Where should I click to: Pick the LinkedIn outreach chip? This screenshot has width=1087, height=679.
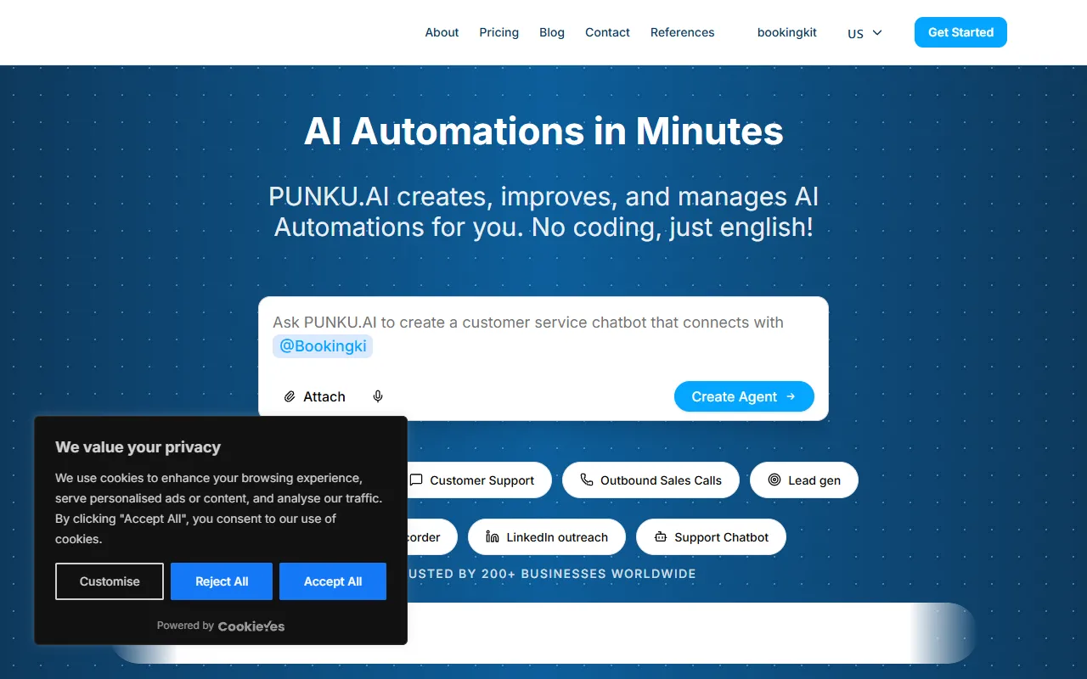546,537
